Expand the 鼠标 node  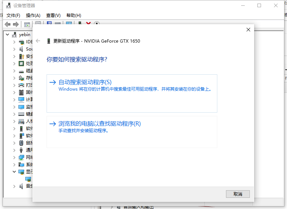click(14, 143)
